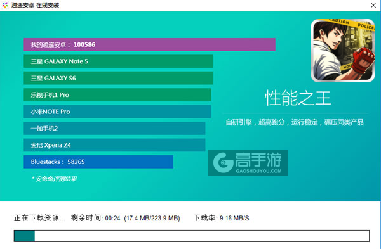Click the download progress bar
This screenshot has width=381, height=249.
[x=192, y=236]
